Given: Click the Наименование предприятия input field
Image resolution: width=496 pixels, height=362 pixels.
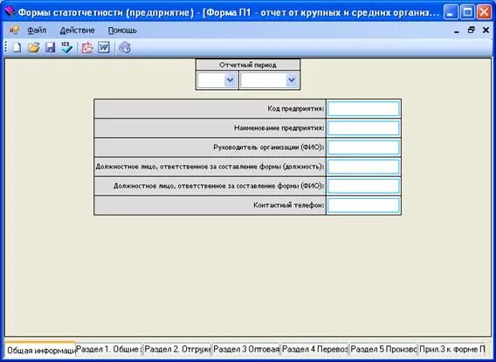Looking at the screenshot, I should click(x=363, y=128).
